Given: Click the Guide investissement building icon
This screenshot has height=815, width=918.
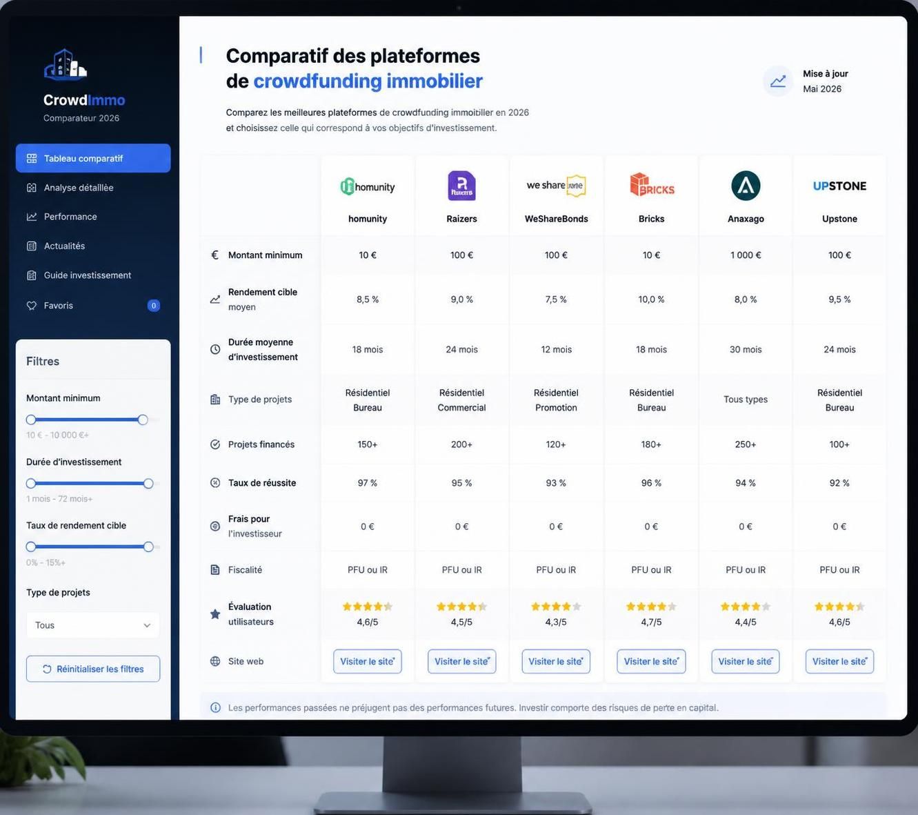Looking at the screenshot, I should point(32,275).
